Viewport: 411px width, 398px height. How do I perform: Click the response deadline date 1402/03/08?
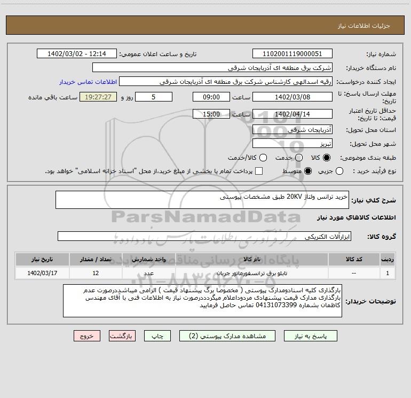(293, 97)
